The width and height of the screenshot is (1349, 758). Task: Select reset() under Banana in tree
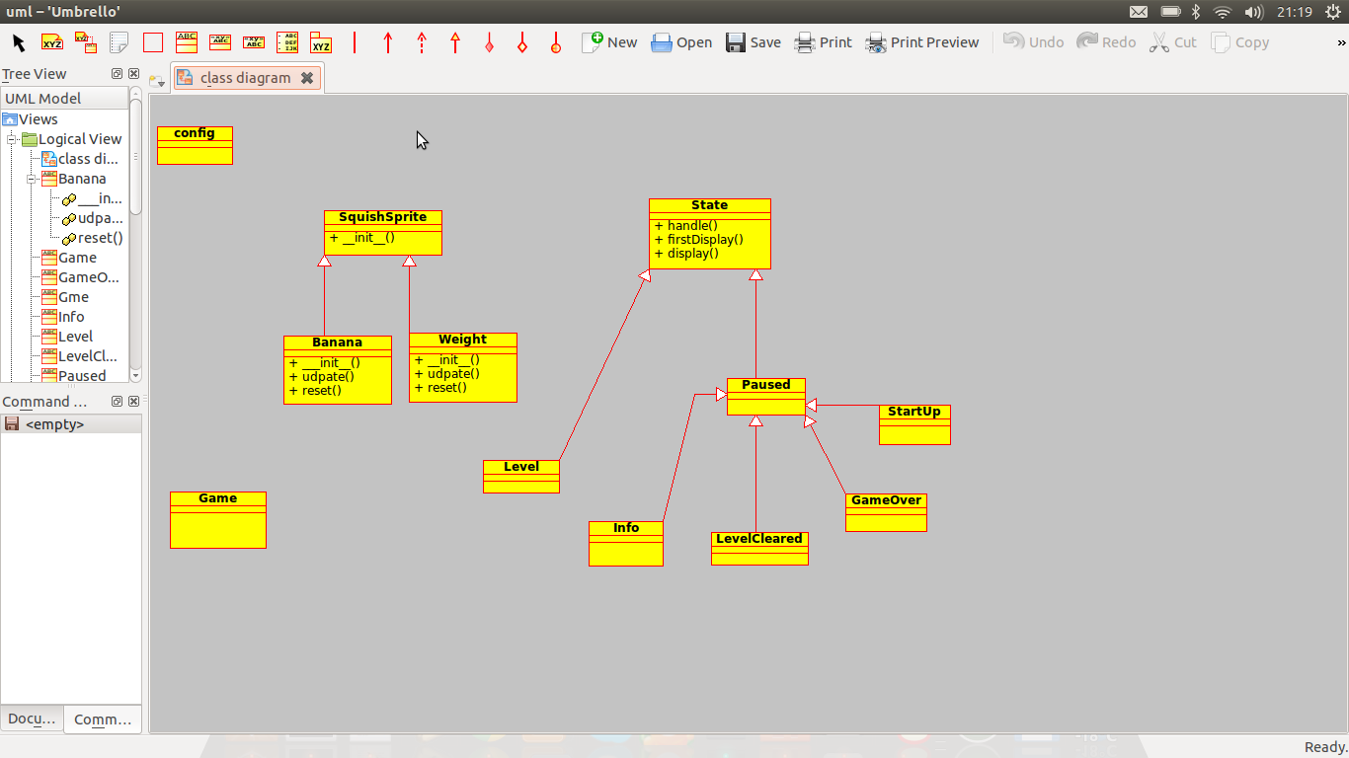93,238
